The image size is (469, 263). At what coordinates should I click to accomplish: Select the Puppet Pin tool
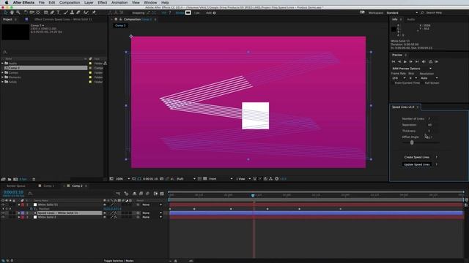[94, 12]
